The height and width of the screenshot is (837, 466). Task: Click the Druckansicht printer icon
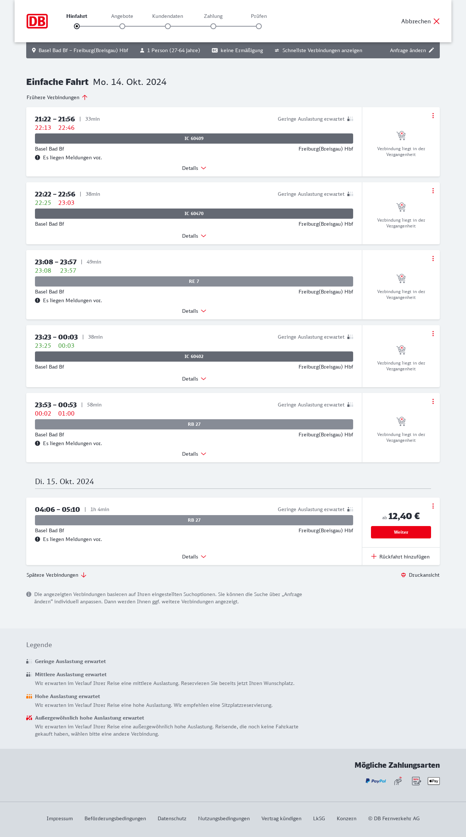point(403,575)
